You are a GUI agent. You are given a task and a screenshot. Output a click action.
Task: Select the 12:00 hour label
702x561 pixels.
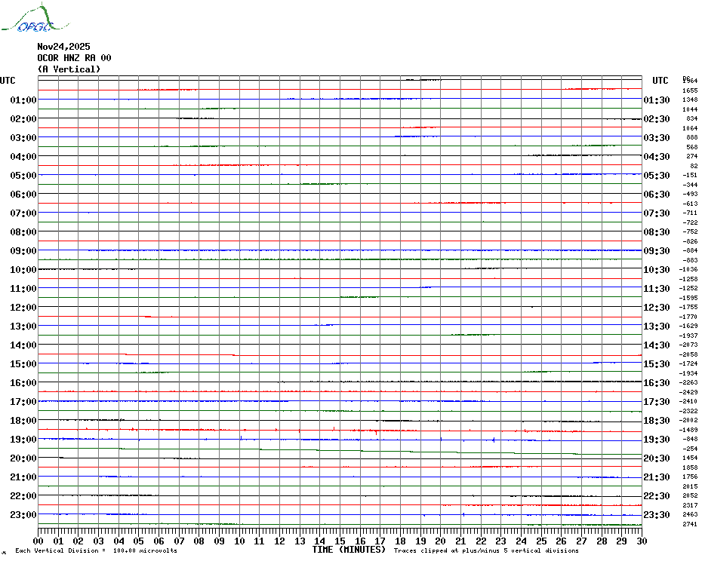click(x=23, y=308)
